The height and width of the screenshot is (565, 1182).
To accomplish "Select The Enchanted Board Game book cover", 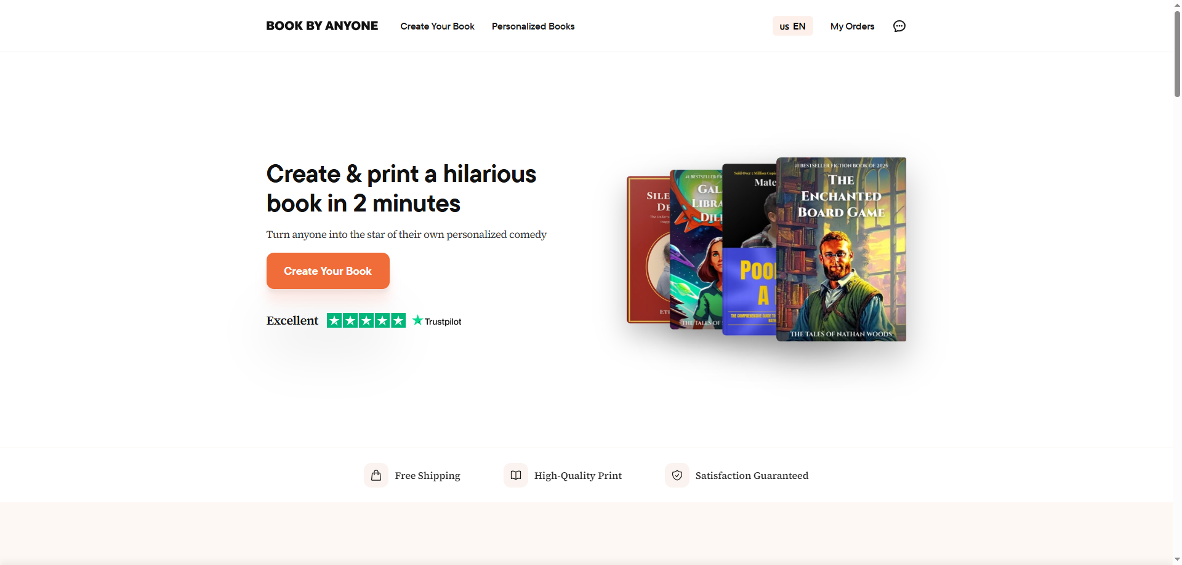I will coord(841,249).
